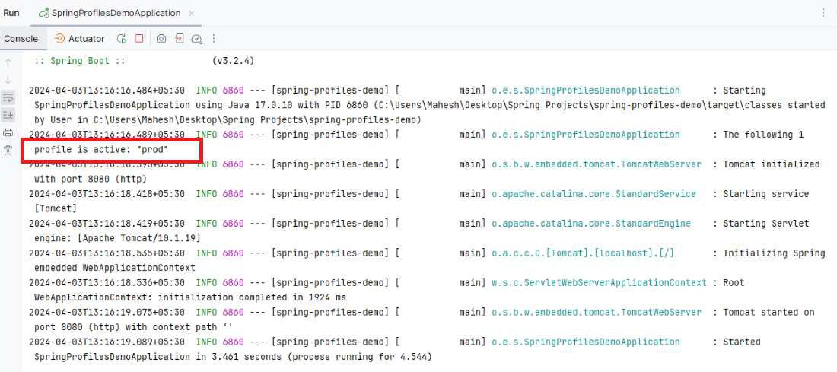Viewport: 837px width, 372px height.
Task: Click ': Tomcat initialized' message text
Action: 766,164
